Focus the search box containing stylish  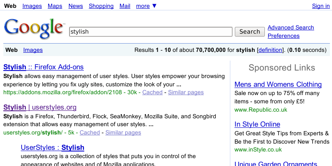coord(151,32)
